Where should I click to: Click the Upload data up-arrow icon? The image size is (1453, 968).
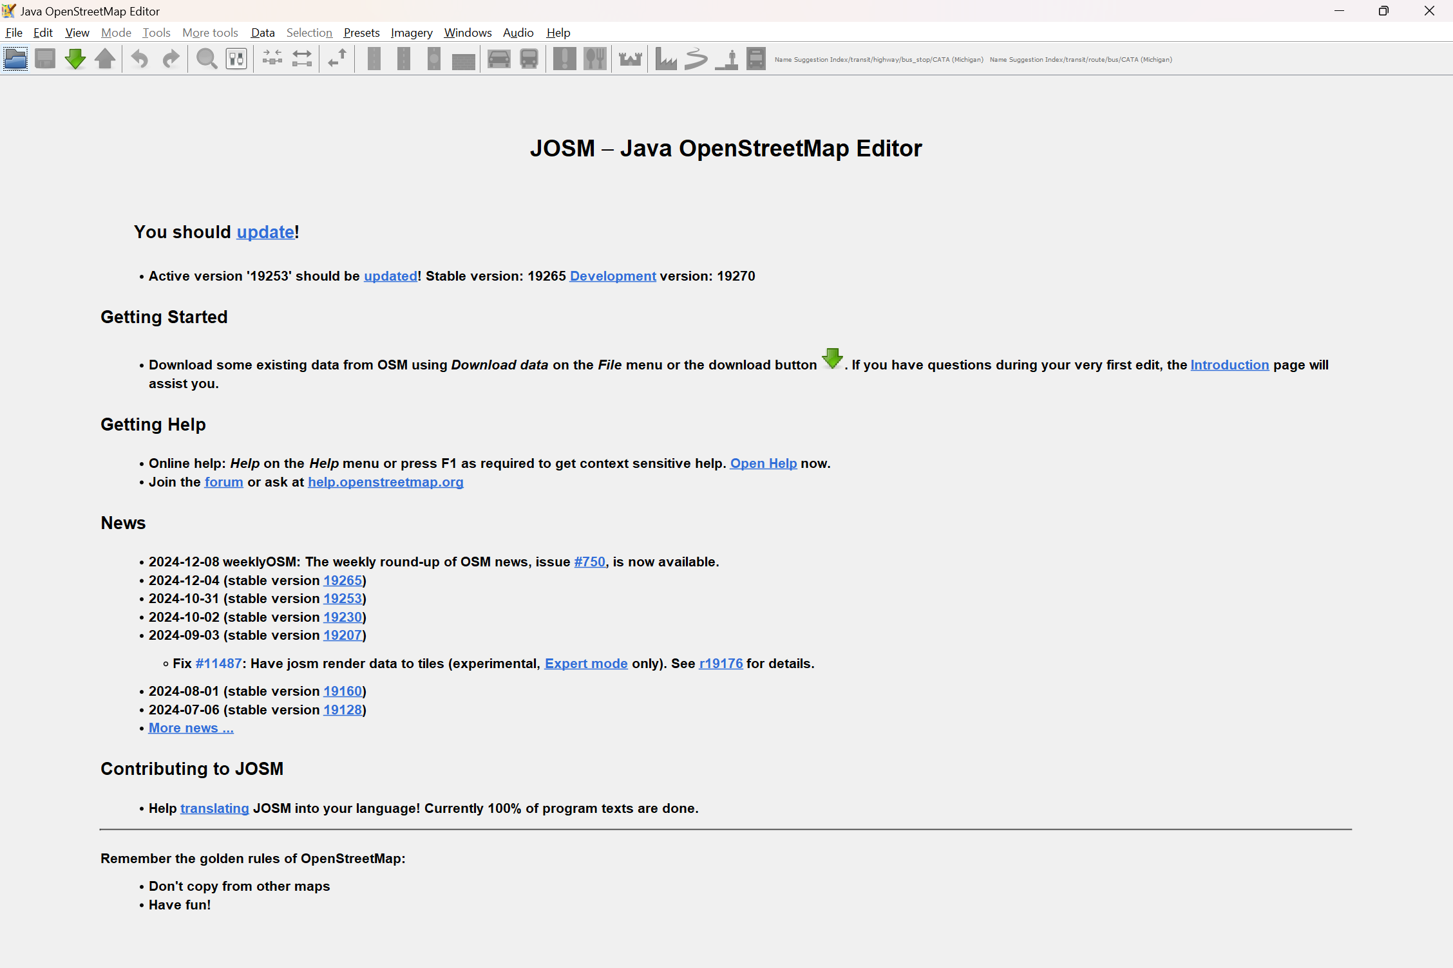click(105, 59)
